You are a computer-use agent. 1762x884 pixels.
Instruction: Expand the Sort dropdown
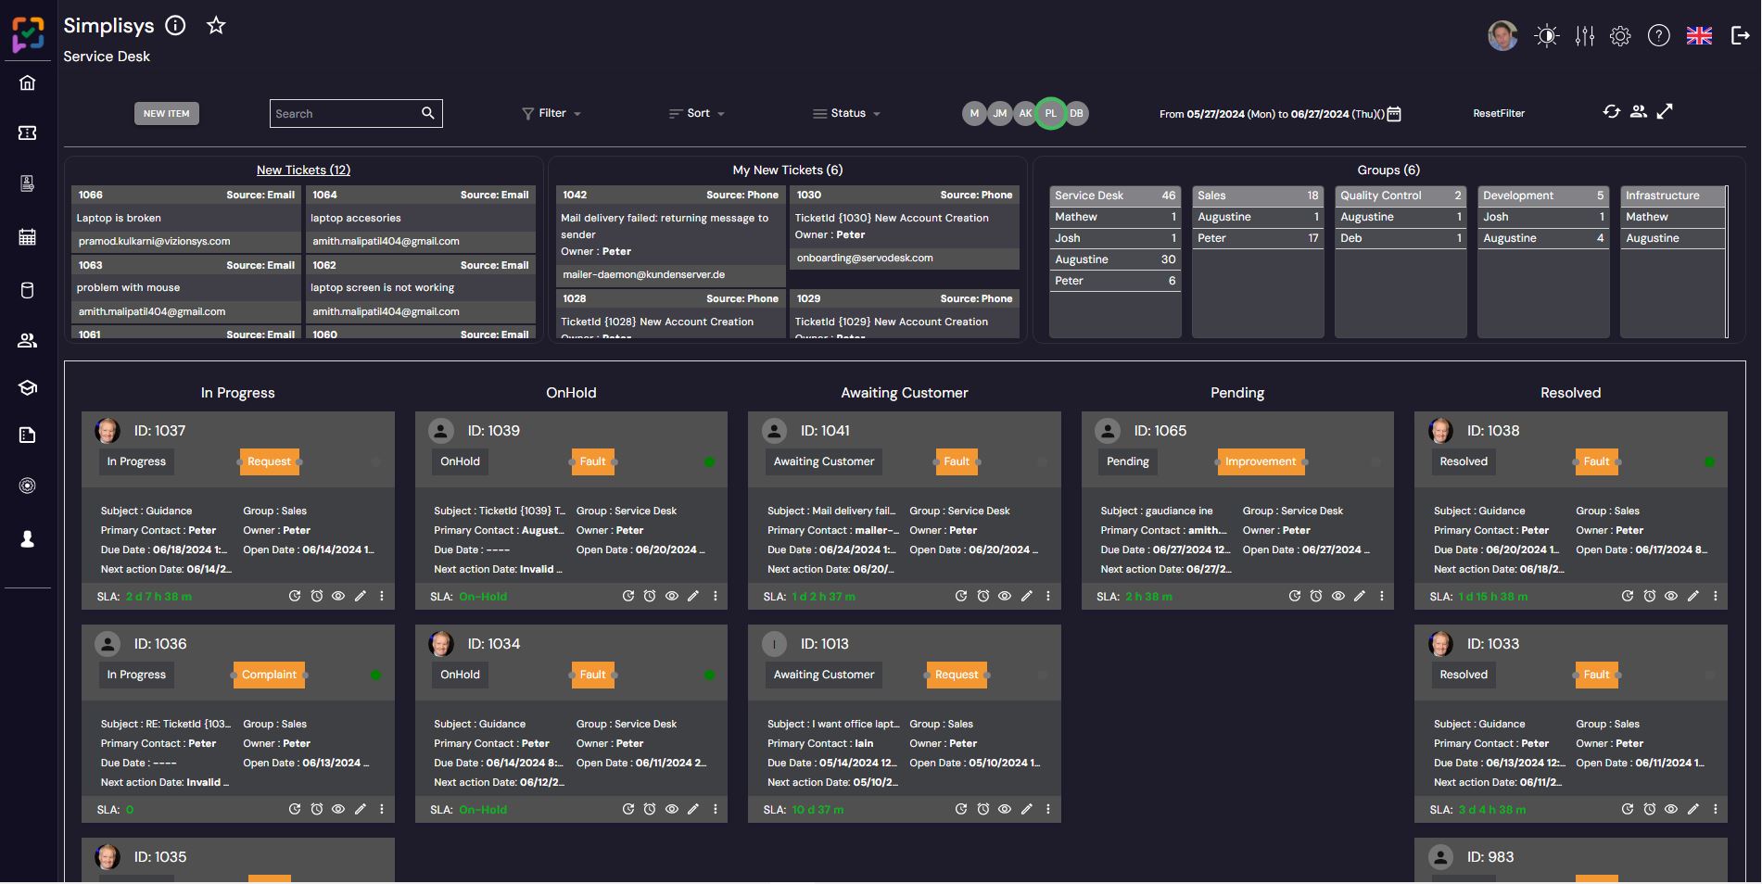(x=696, y=113)
